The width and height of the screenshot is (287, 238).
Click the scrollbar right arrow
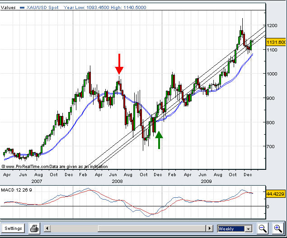point(210,229)
